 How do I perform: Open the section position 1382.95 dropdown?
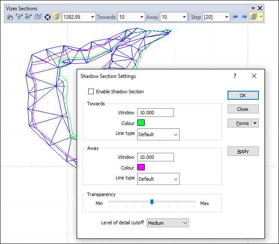93,17
